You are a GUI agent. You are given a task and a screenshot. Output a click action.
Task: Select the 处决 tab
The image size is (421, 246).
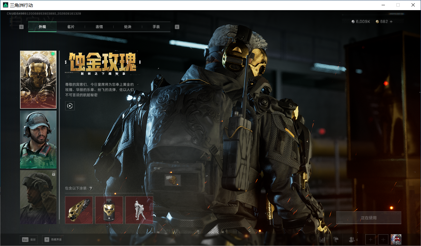click(128, 27)
